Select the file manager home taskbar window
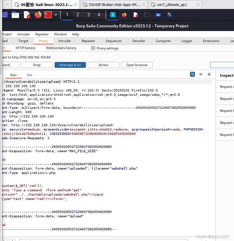 (x=158, y=15)
